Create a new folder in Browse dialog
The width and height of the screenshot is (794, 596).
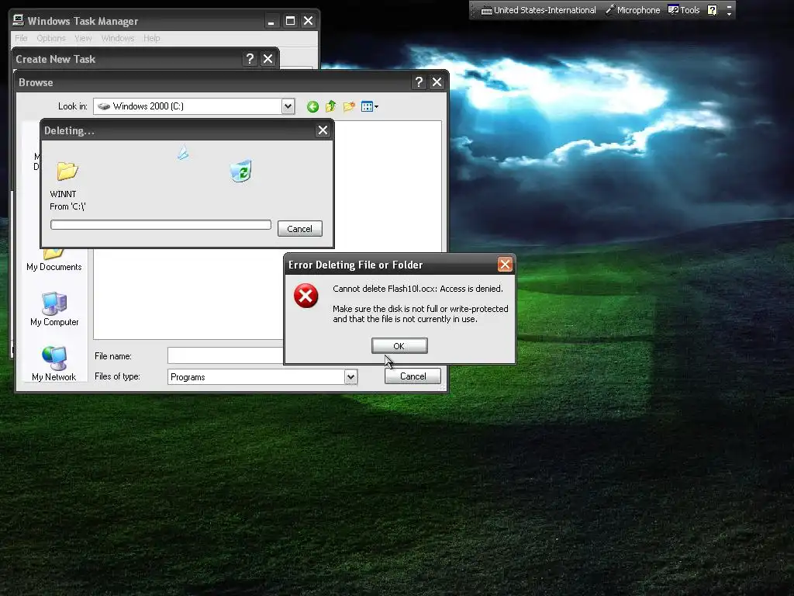click(x=349, y=106)
